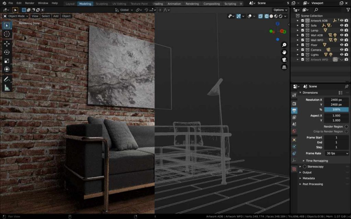Click the zoom magnifier viewport icon
Screen dimensions: 351x219
point(284,45)
